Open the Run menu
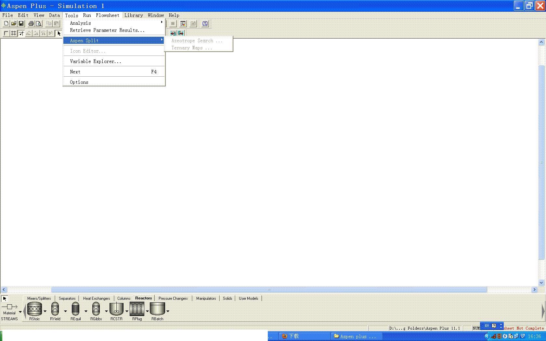 tap(87, 15)
